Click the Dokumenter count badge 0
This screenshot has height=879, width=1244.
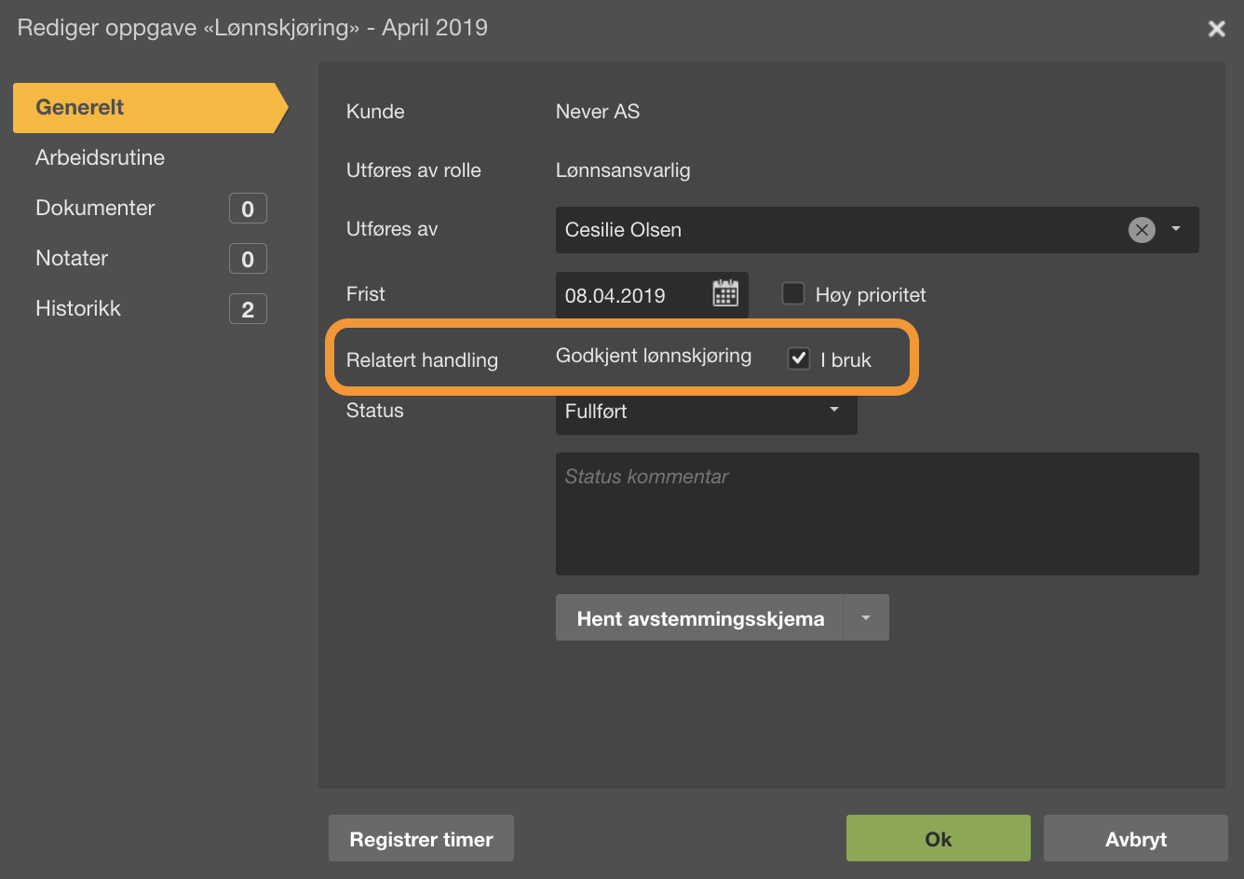pyautogui.click(x=248, y=209)
